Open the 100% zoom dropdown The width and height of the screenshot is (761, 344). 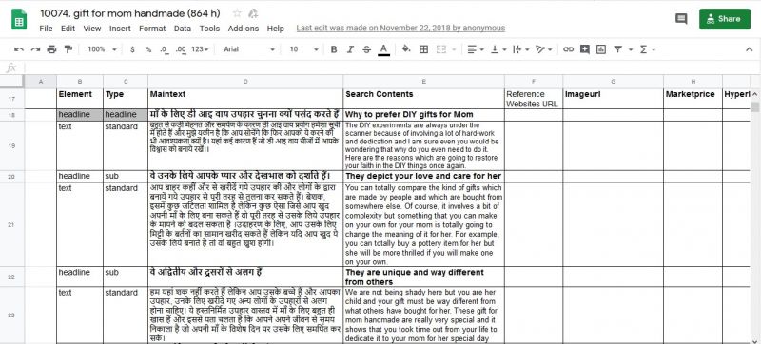tap(103, 49)
